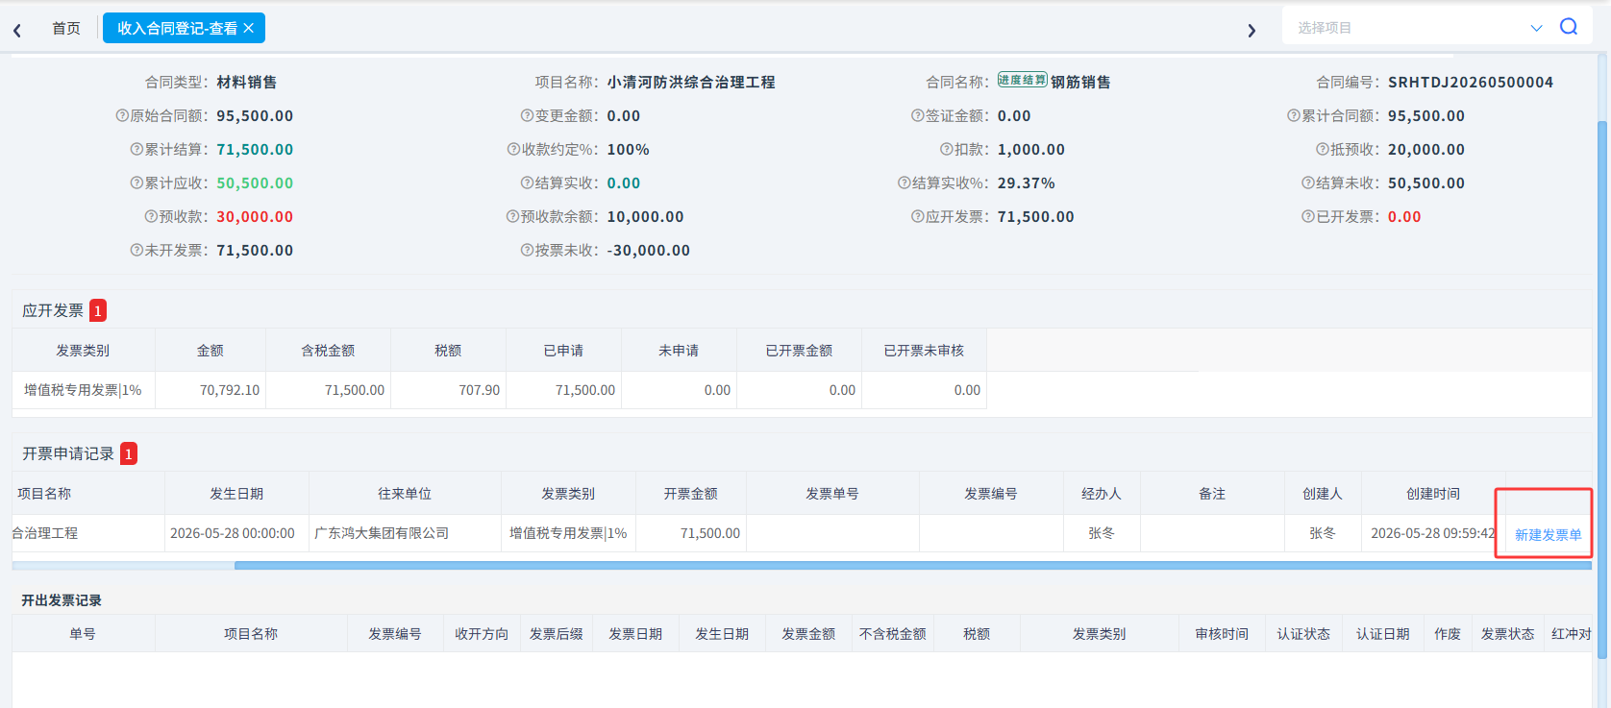Image resolution: width=1611 pixels, height=708 pixels.
Task: Click the left arrow to scroll tabs back
Action: pyautogui.click(x=17, y=30)
